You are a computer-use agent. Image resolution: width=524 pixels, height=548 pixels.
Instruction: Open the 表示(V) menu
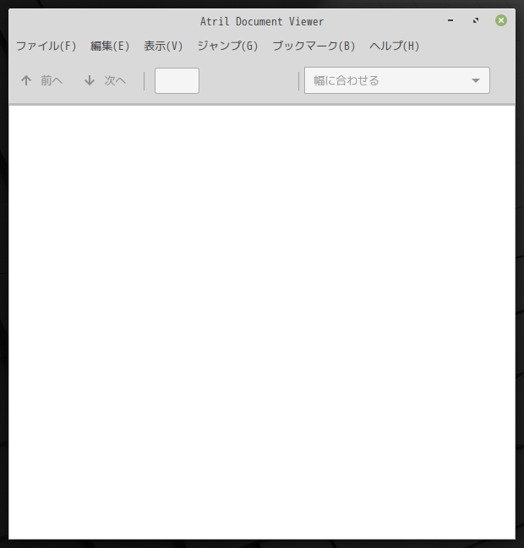click(x=163, y=46)
